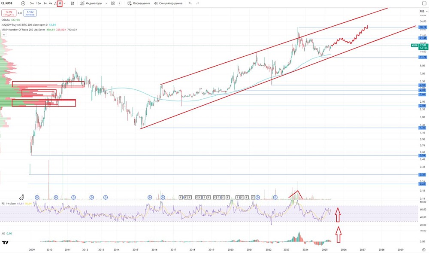
Task: Click the 0,22 price level label
Action: [x=423, y=184]
